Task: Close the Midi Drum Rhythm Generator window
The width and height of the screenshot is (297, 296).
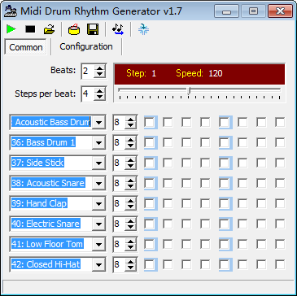Action: click(280, 11)
